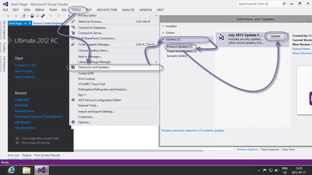
Task: Click the Options gear icon in Tools menu
Action: (x=73, y=122)
